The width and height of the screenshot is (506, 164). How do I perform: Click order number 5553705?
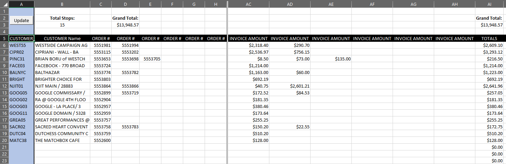(152, 59)
